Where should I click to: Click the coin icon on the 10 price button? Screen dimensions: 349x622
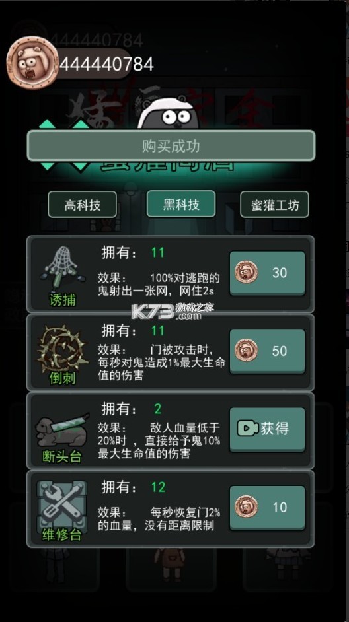[246, 506]
